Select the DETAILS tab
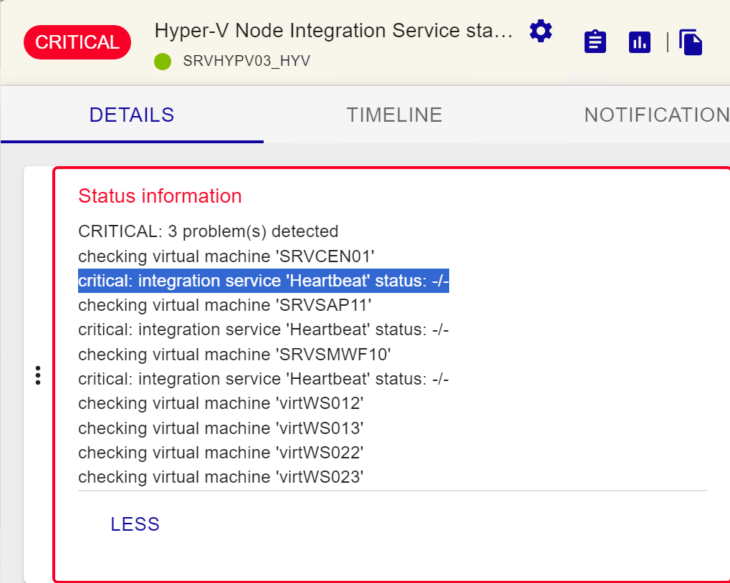 pos(131,115)
